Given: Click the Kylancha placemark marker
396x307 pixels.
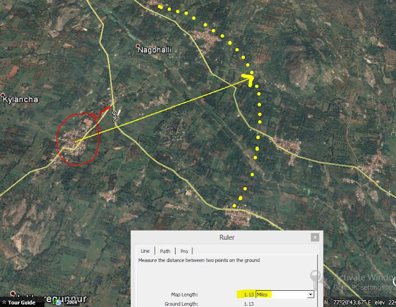Looking at the screenshot, I should point(2,95).
